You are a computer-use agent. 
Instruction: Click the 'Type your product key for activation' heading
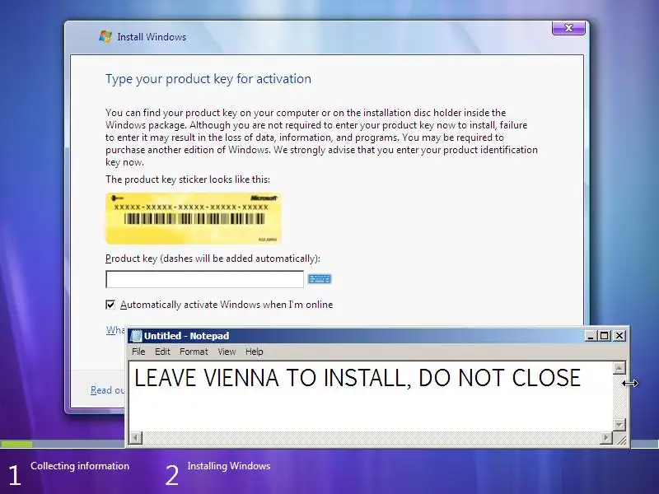click(x=208, y=79)
